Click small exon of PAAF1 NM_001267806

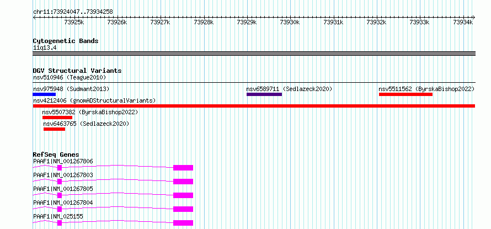coord(60,168)
